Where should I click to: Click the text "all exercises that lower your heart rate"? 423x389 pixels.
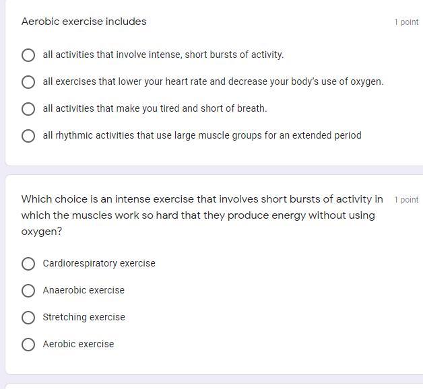pos(213,81)
